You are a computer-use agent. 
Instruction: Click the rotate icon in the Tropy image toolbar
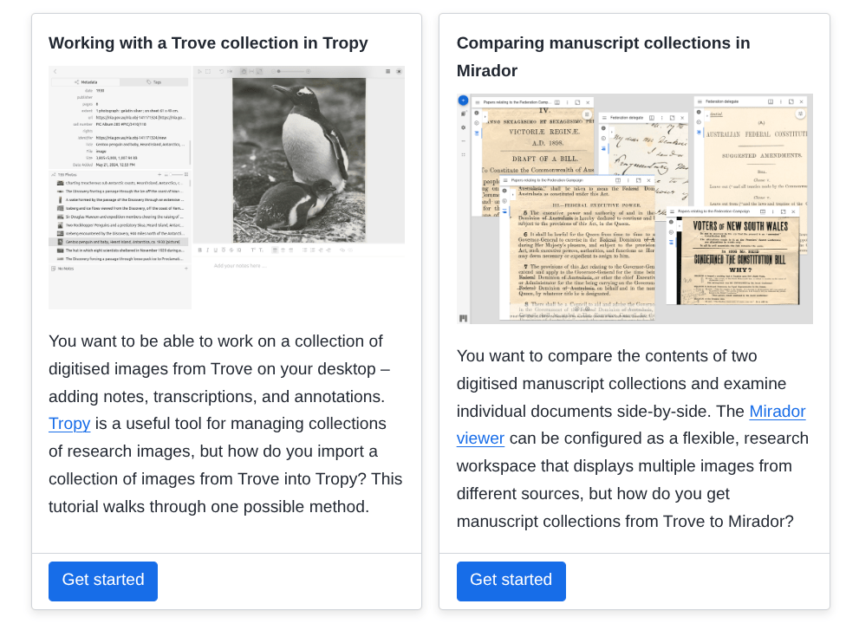click(221, 71)
